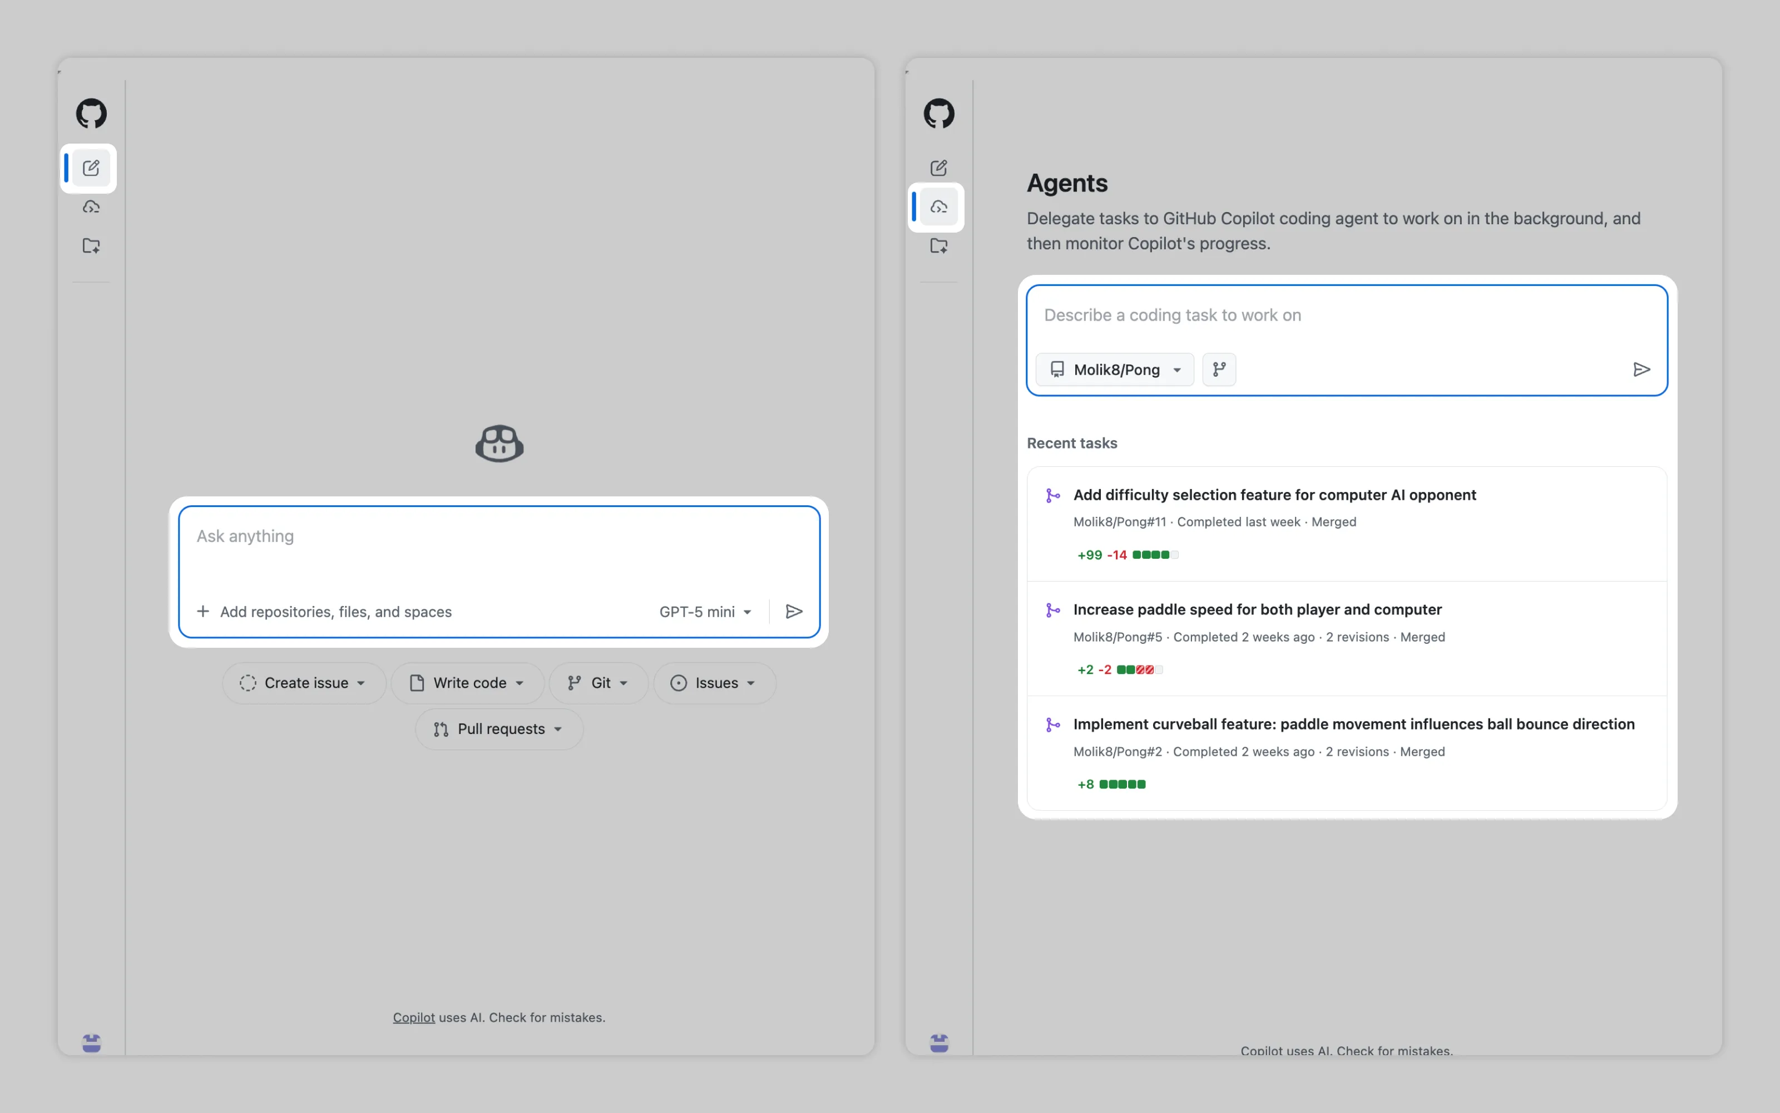Click the GitHub logo in left panel
This screenshot has height=1113, width=1780.
pos(91,114)
